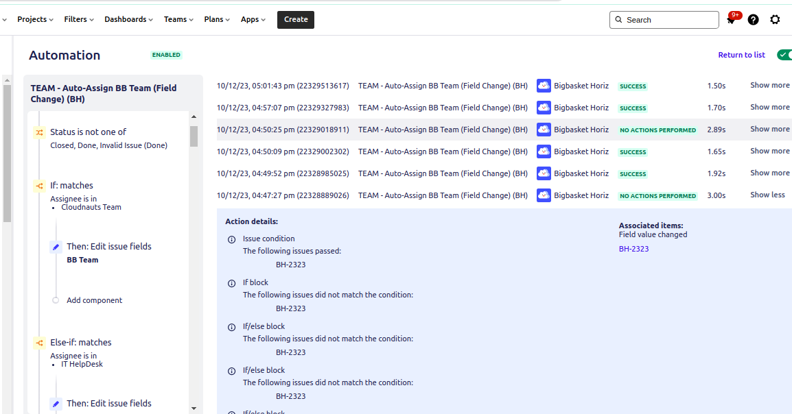Image resolution: width=792 pixels, height=414 pixels.
Task: Click NO ACTIONS PERFORMED badge in 04:50:25 row
Action: pyautogui.click(x=657, y=130)
